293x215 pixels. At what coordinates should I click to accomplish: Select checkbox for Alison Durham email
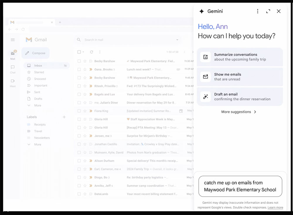[x=79, y=161]
